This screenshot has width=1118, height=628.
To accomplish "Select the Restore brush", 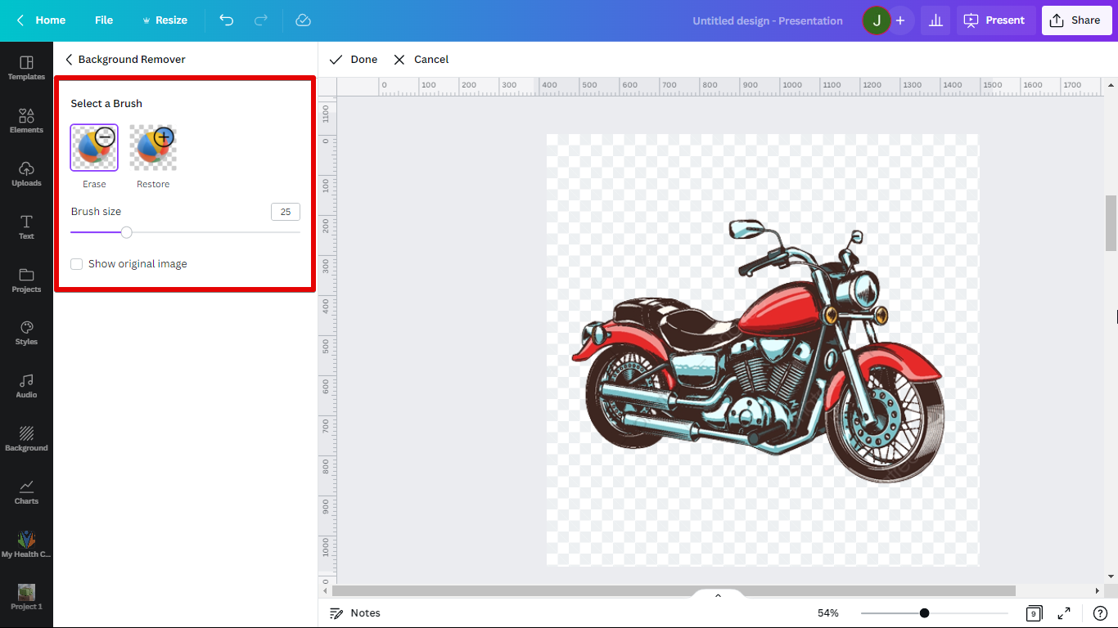I will [153, 148].
